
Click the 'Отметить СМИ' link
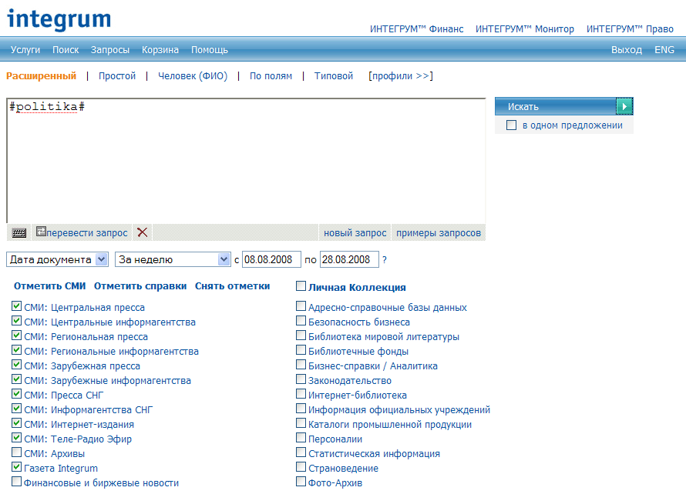click(49, 286)
